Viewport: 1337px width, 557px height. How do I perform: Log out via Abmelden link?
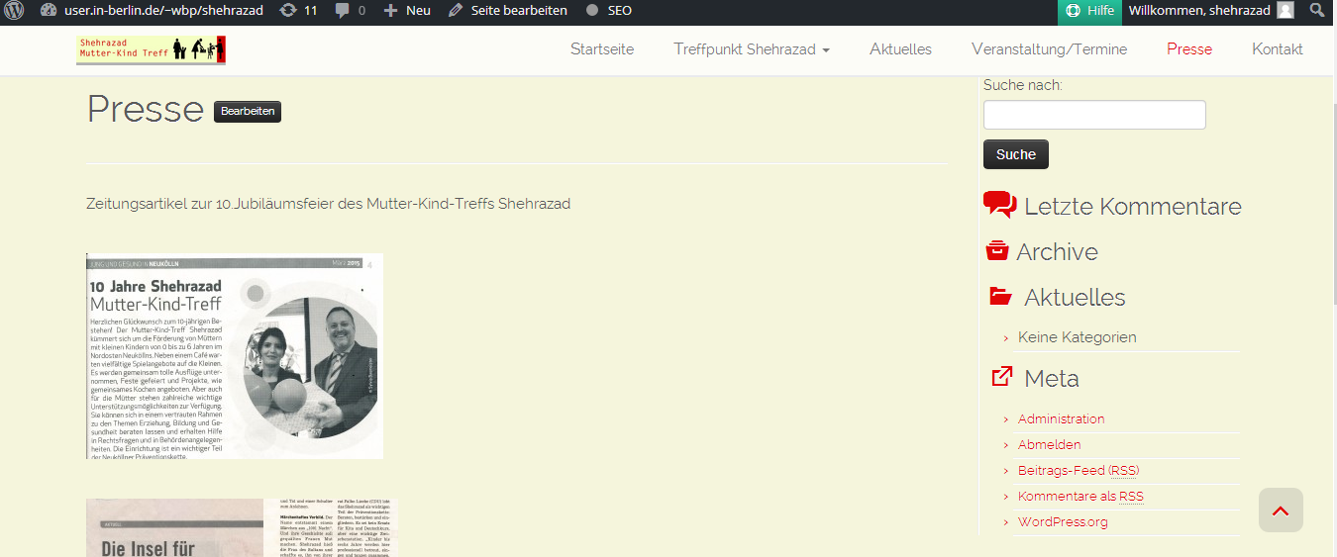click(x=1050, y=444)
